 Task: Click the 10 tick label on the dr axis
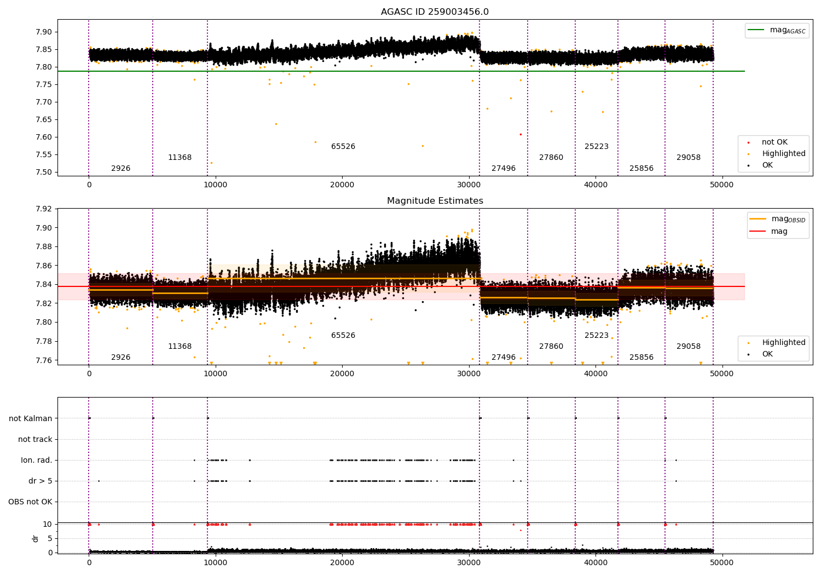(x=48, y=525)
